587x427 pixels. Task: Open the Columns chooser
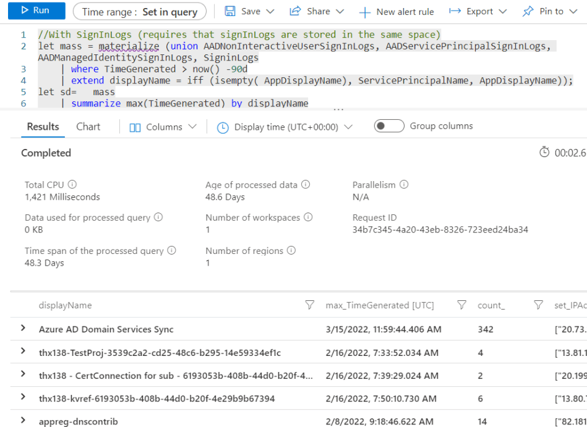click(163, 127)
